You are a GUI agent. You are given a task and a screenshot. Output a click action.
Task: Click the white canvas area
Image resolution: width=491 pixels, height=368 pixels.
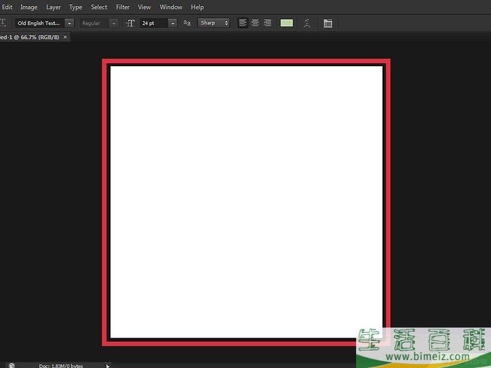(246, 202)
